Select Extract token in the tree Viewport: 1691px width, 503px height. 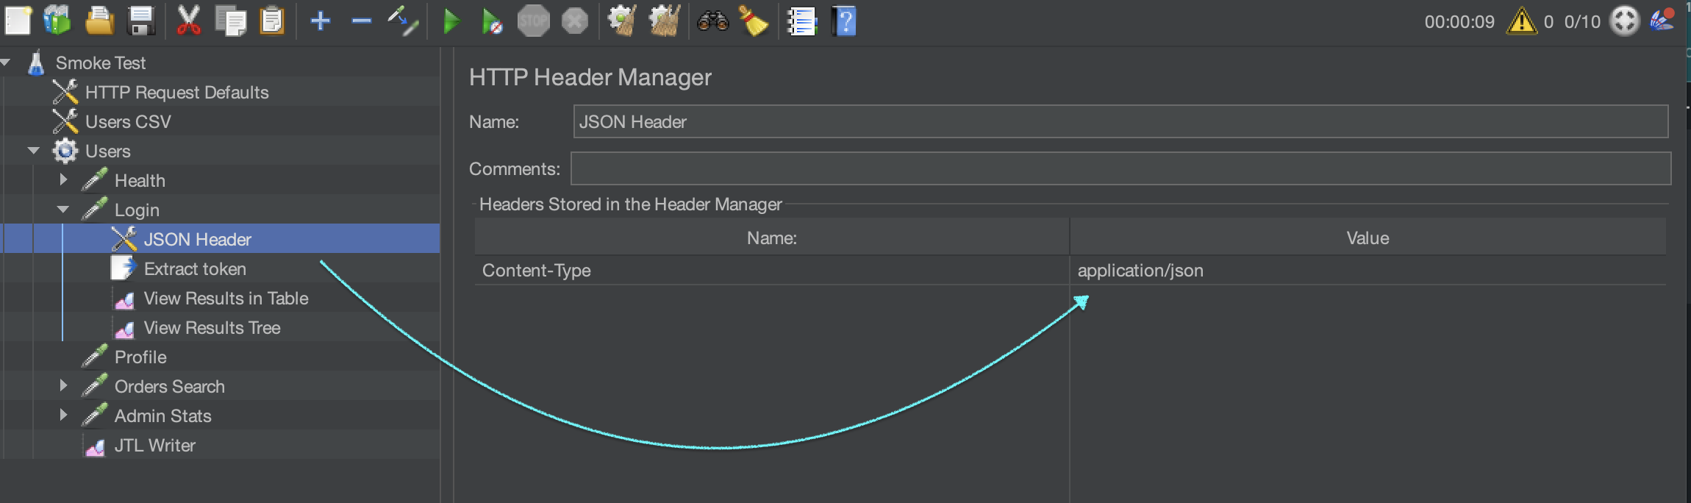point(195,269)
